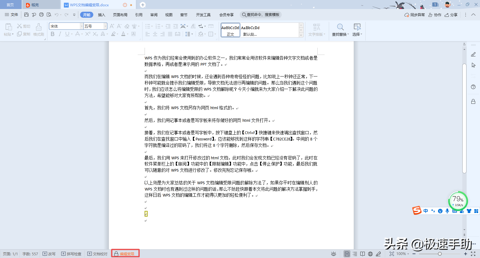Toggle eye protection mode icon
Viewport: 480px width, 258px height.
point(333,254)
